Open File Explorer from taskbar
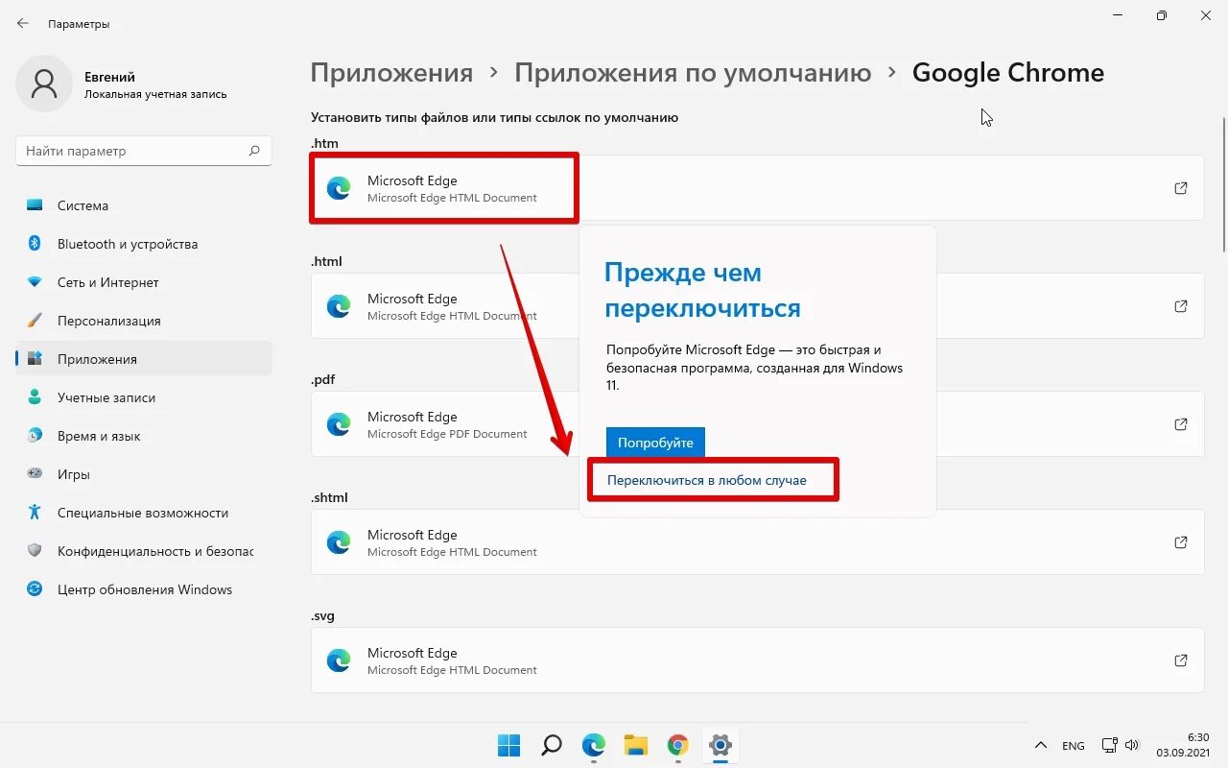The height and width of the screenshot is (768, 1228). 636,745
